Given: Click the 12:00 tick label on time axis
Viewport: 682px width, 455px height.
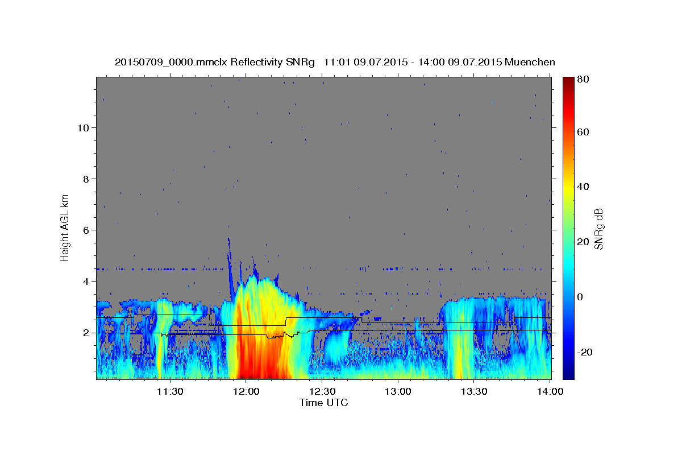Looking at the screenshot, I should click(x=247, y=391).
